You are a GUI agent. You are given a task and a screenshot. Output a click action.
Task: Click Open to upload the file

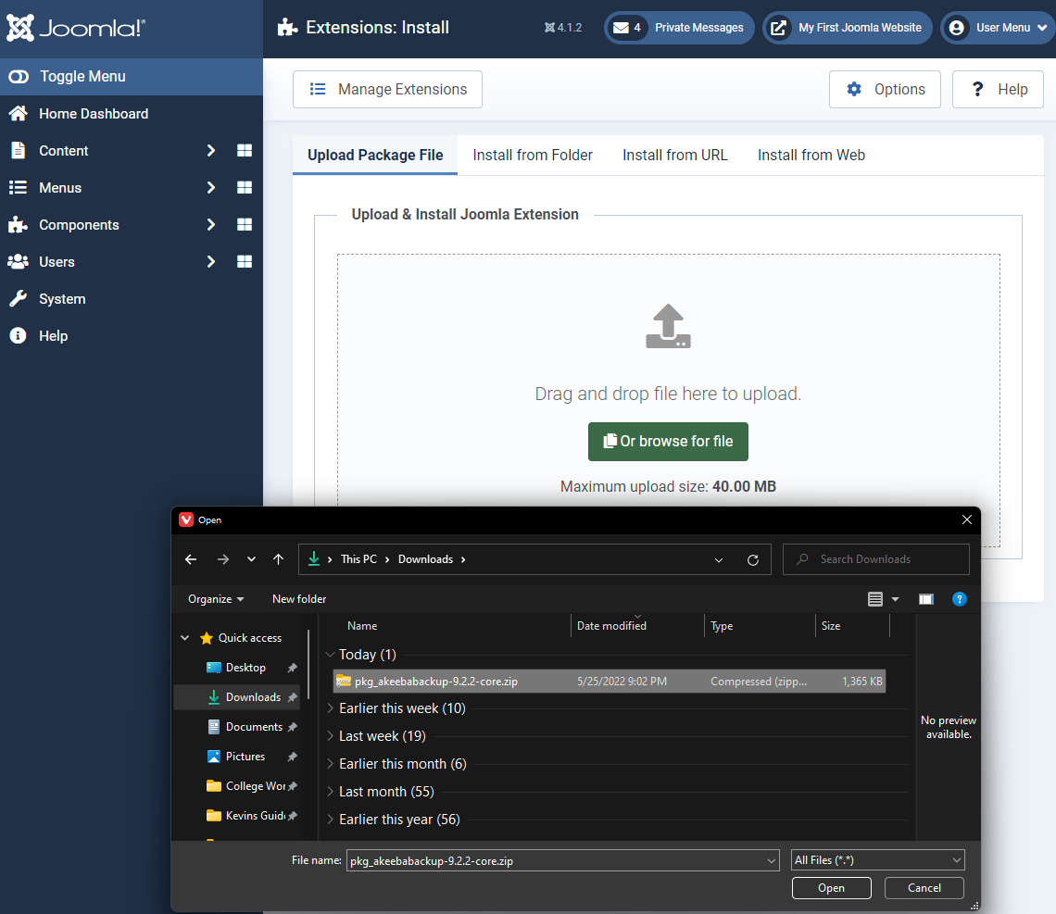pos(831,888)
